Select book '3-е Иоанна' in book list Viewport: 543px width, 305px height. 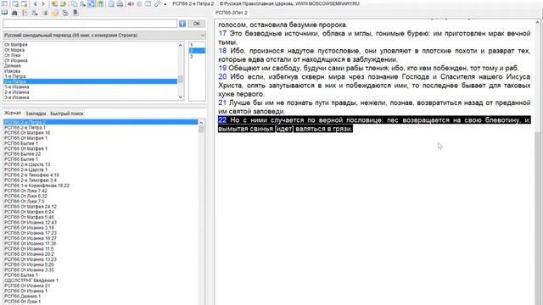(x=17, y=97)
